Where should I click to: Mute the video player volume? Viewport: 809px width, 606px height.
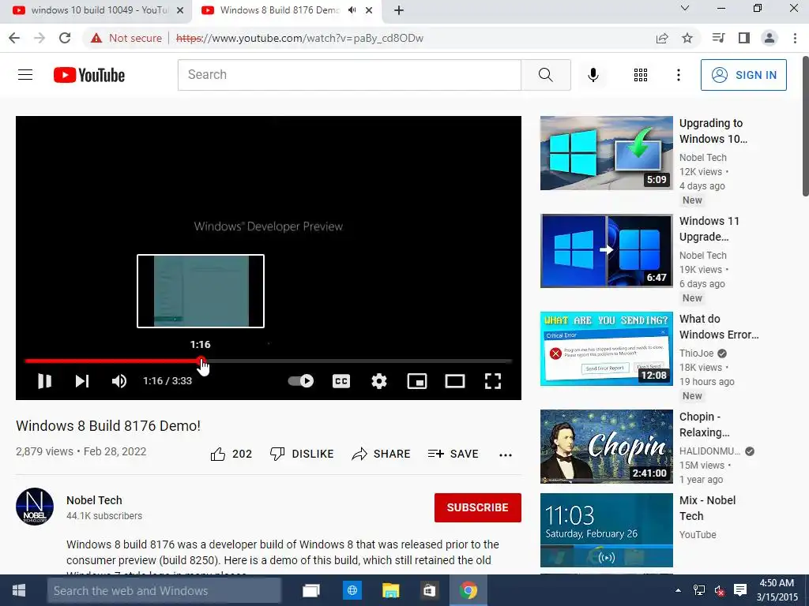point(119,381)
